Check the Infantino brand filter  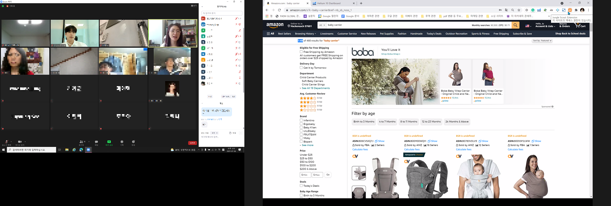click(301, 120)
